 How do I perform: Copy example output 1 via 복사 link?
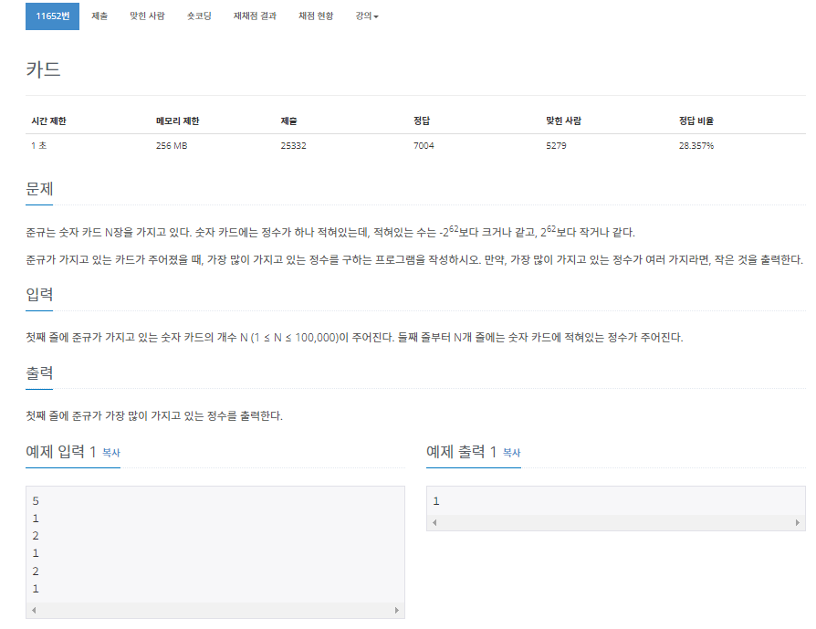(x=511, y=453)
